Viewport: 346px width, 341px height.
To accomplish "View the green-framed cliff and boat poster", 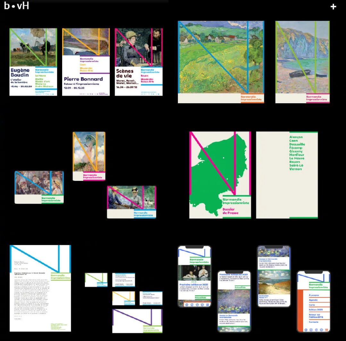I will point(302,62).
